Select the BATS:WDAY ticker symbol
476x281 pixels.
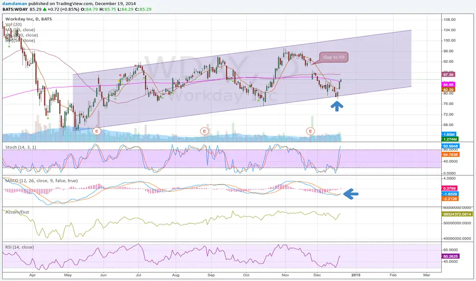click(x=15, y=9)
